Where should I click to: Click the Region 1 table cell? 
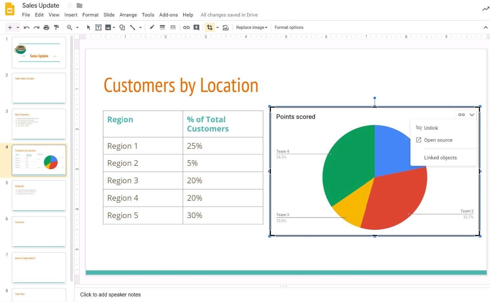tap(143, 146)
